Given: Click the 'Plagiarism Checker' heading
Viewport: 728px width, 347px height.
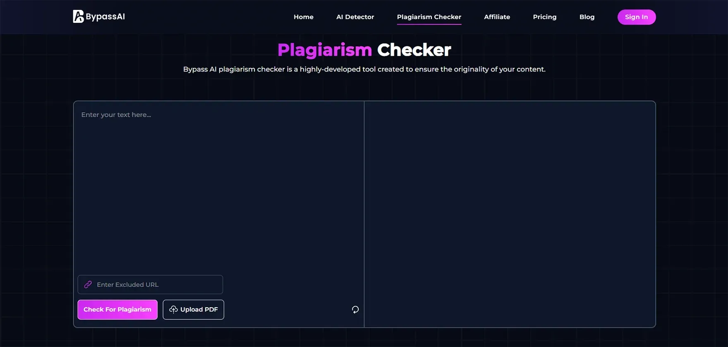Looking at the screenshot, I should tap(364, 50).
